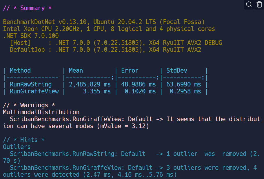
Task: Click the '// * Hints *' heading
Action: coord(24,140)
